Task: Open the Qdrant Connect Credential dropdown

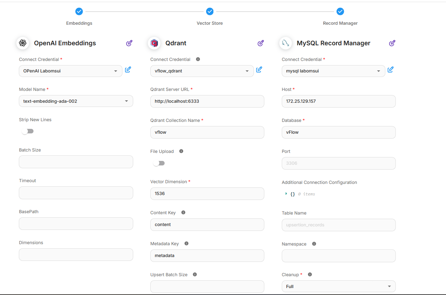Action: pos(202,71)
